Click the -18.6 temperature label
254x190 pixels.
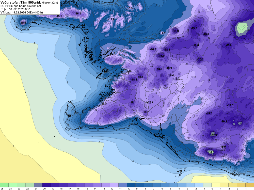[196, 45]
